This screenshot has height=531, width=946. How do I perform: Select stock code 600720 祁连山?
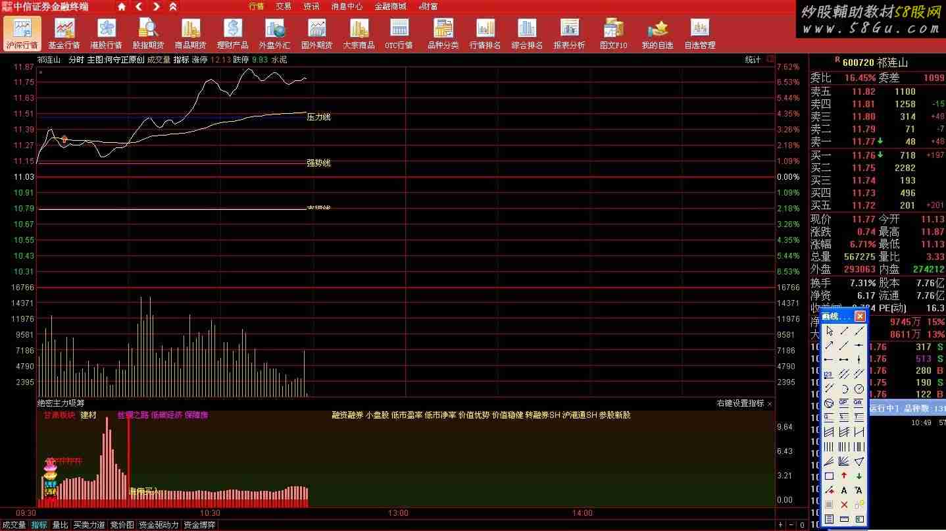(874, 63)
